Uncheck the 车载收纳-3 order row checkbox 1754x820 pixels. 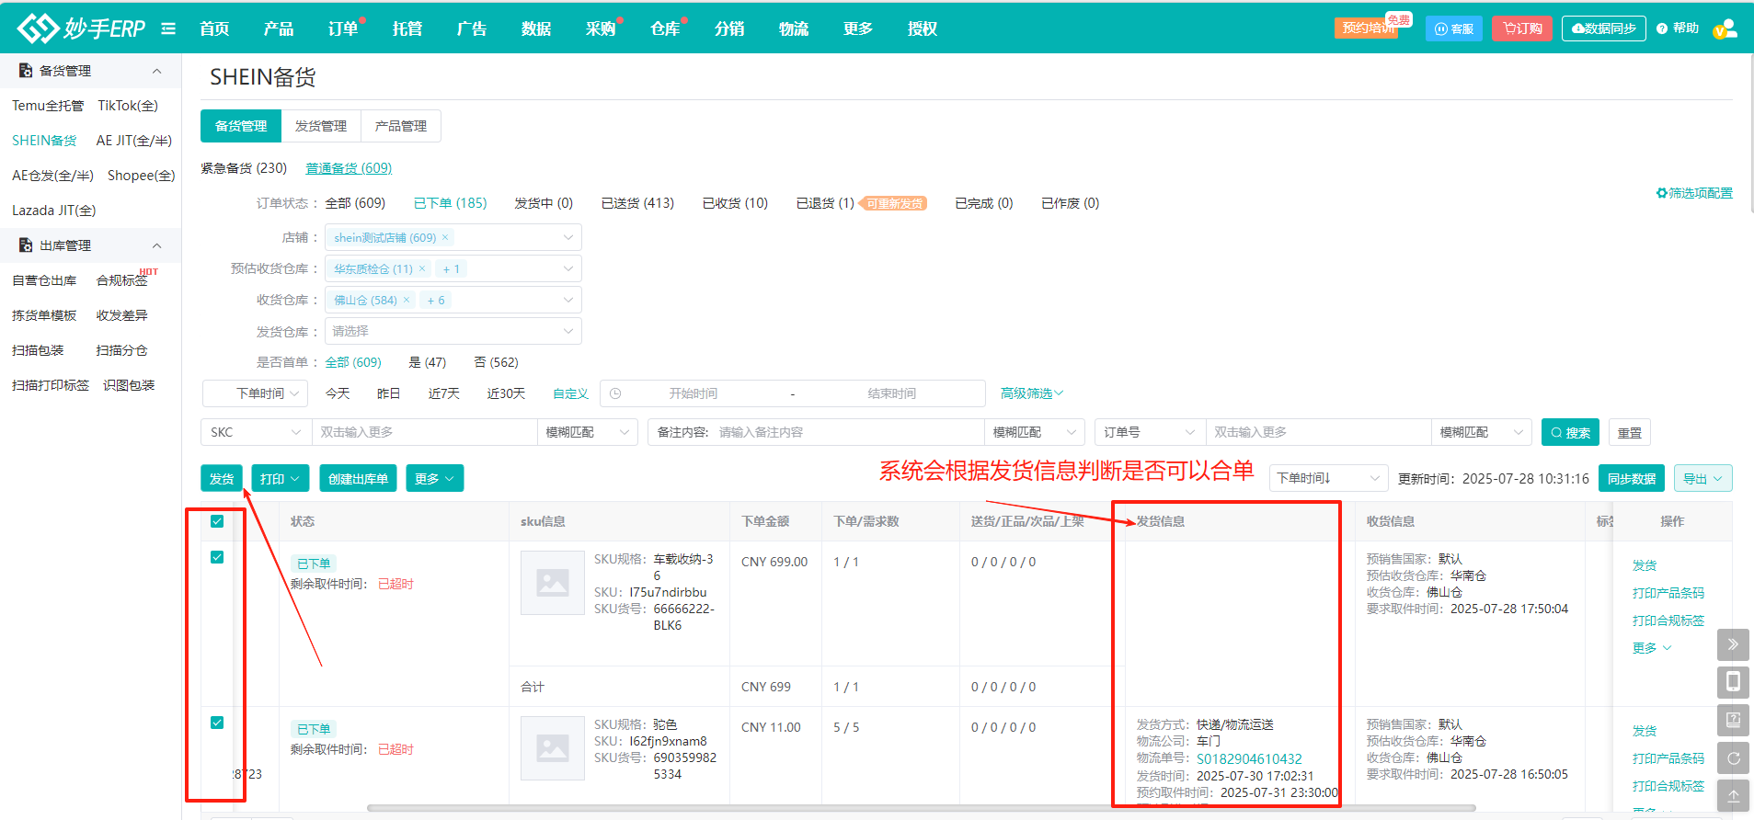pyautogui.click(x=217, y=557)
